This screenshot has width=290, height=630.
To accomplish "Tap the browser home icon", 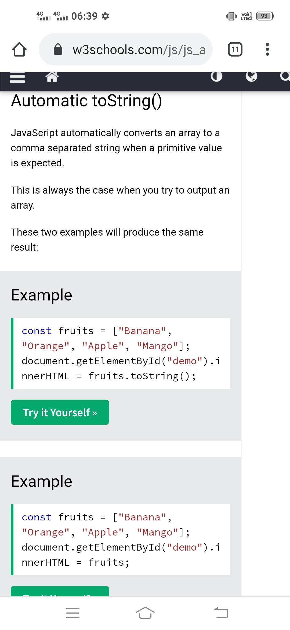I will click(19, 50).
